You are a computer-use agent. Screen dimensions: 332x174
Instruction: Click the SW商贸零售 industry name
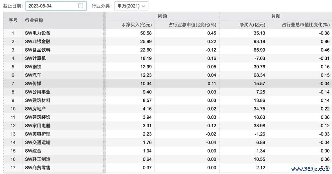[x=38, y=168]
